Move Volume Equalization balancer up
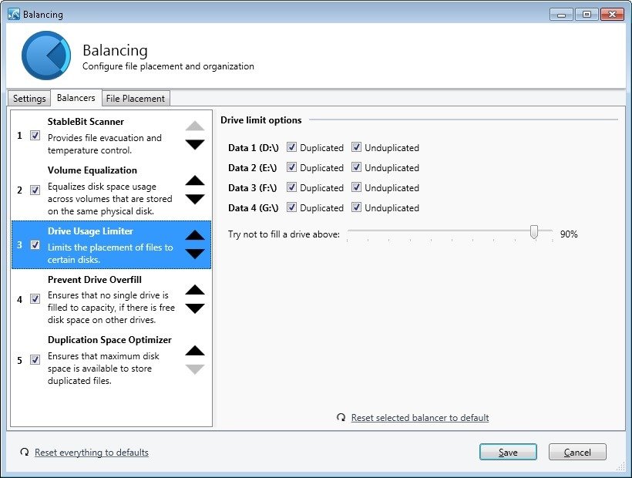Viewport: 632px width, 478px height. (x=195, y=180)
